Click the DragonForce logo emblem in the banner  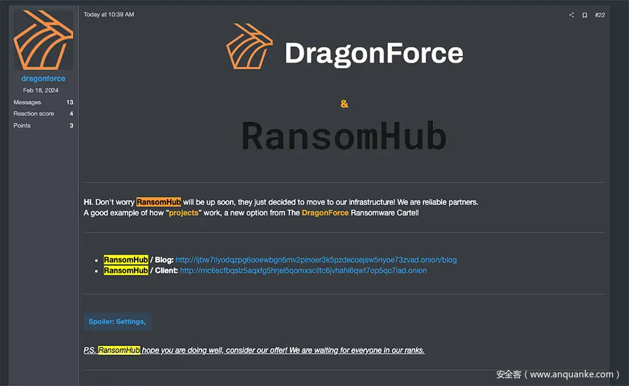[x=249, y=47]
